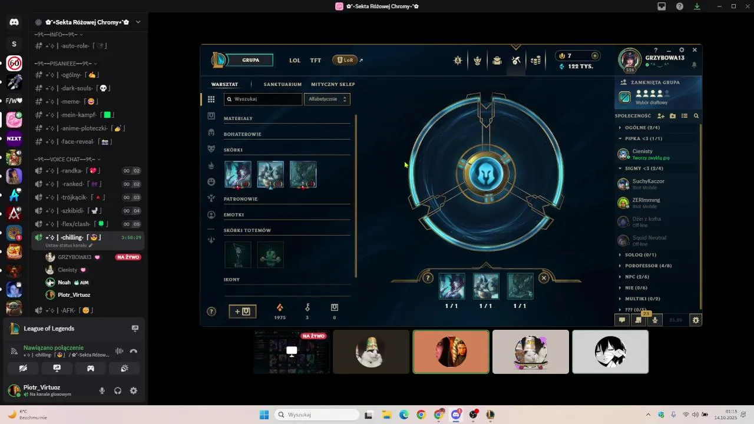Switch to the WARSZTAT tab
Screen dimensions: 754x424
224,84
